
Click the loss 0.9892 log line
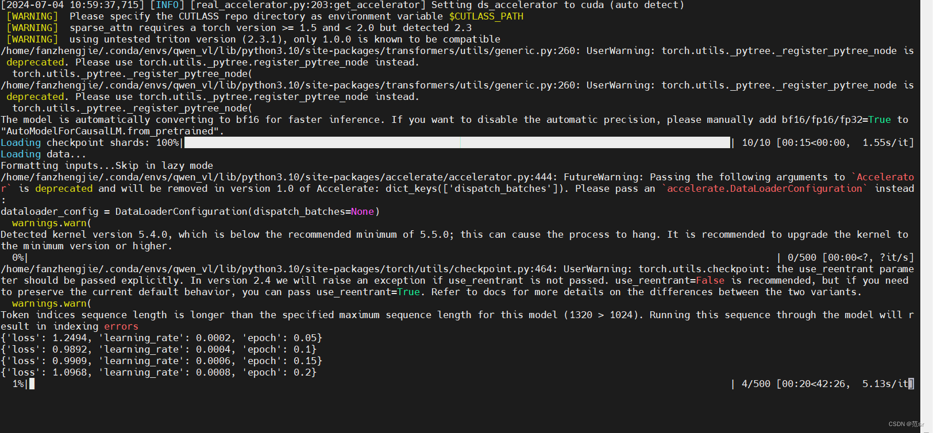159,349
